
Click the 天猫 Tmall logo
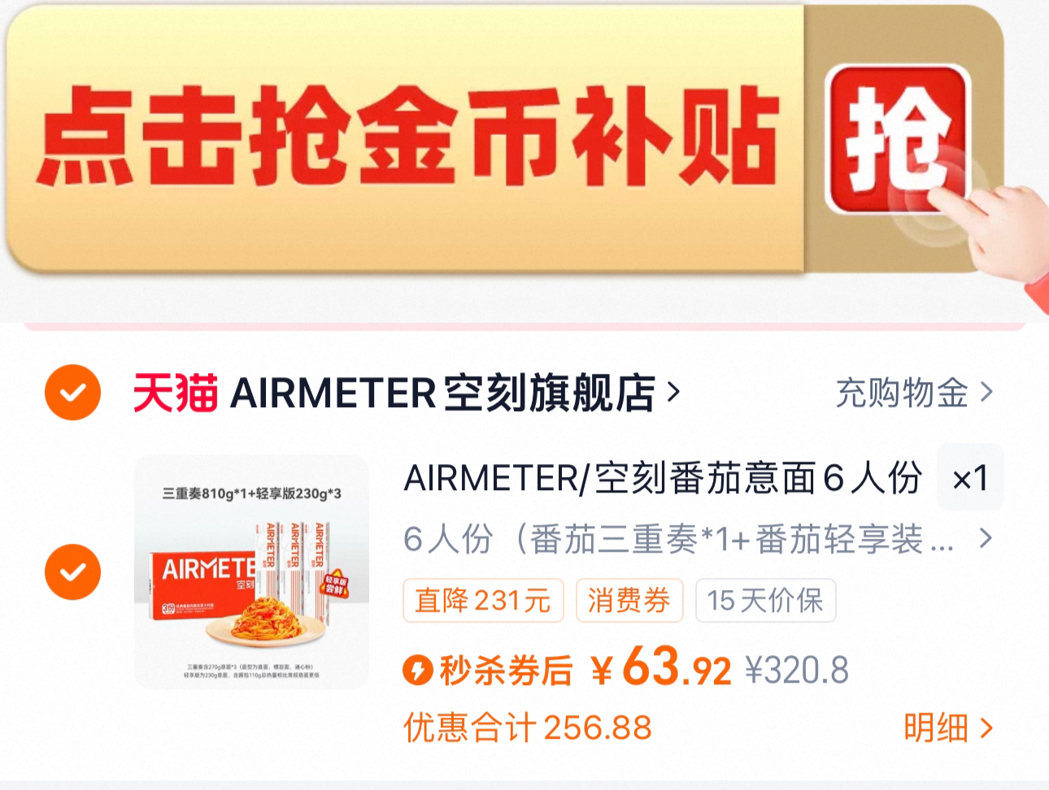coord(176,393)
